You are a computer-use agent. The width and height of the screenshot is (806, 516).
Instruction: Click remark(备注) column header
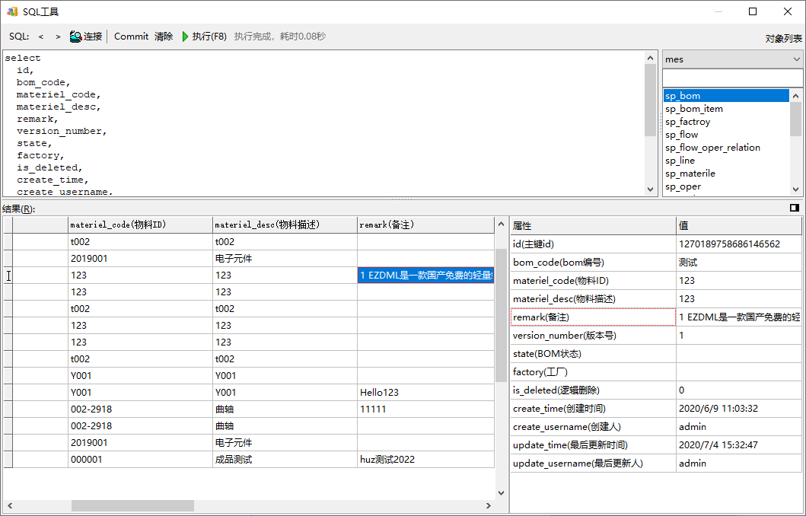tap(425, 225)
